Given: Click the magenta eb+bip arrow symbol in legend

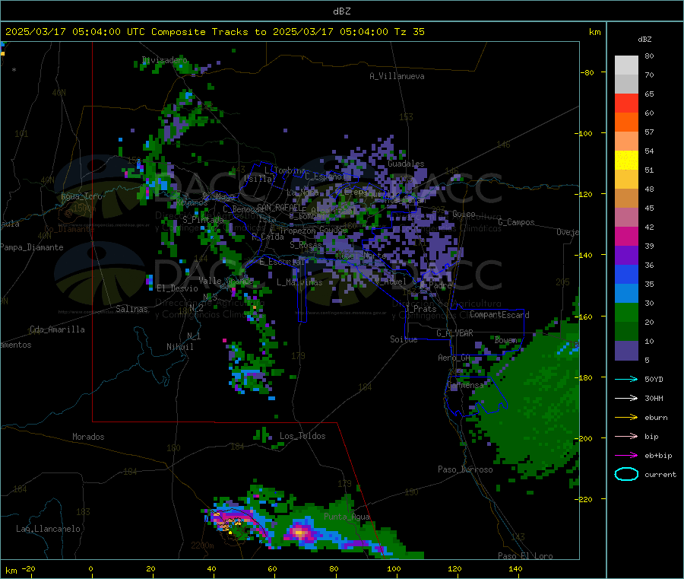Looking at the screenshot, I should coord(626,455).
